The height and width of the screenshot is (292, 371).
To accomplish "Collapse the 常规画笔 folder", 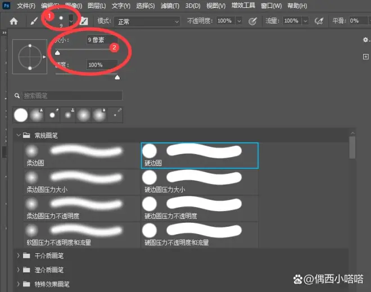I will point(19,136).
